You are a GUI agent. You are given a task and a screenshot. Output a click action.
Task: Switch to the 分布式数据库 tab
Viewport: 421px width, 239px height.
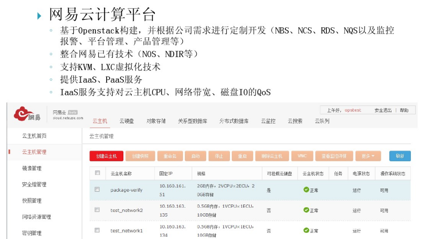[x=234, y=121]
